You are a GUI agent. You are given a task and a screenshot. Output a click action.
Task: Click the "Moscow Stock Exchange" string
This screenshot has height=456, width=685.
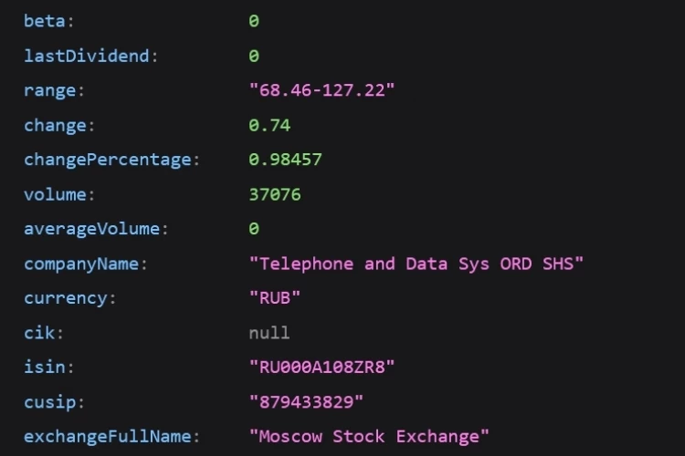click(369, 436)
